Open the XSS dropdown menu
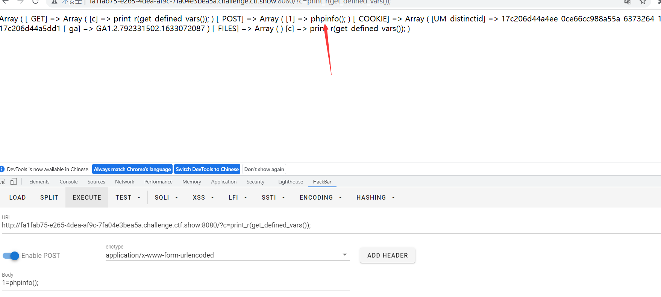The height and width of the screenshot is (297, 661). click(x=203, y=197)
